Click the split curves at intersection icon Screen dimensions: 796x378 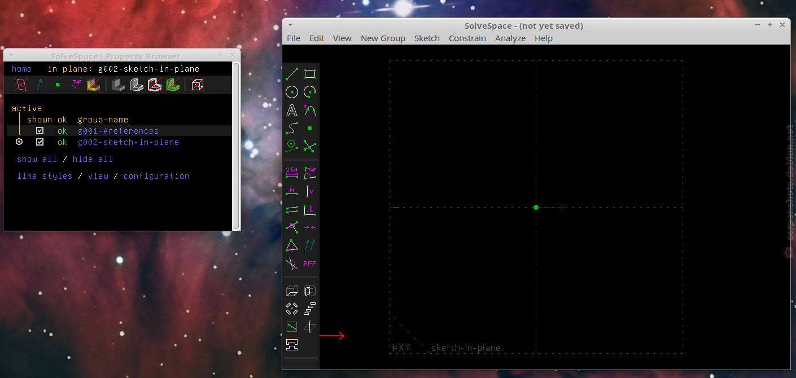[309, 146]
